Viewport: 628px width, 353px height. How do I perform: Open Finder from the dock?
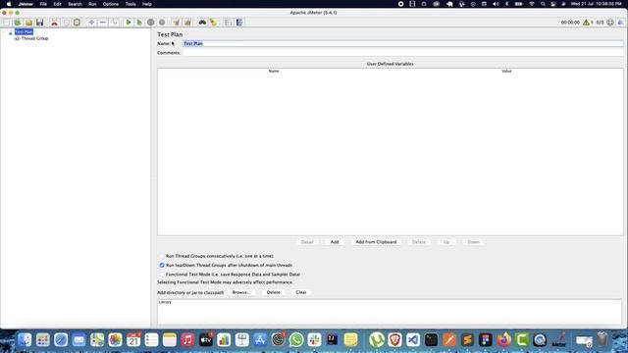pyautogui.click(x=25, y=340)
